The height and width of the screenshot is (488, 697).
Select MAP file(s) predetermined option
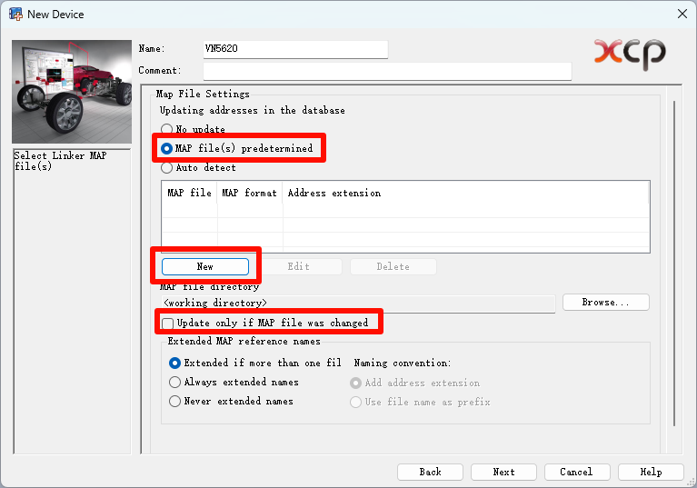166,148
